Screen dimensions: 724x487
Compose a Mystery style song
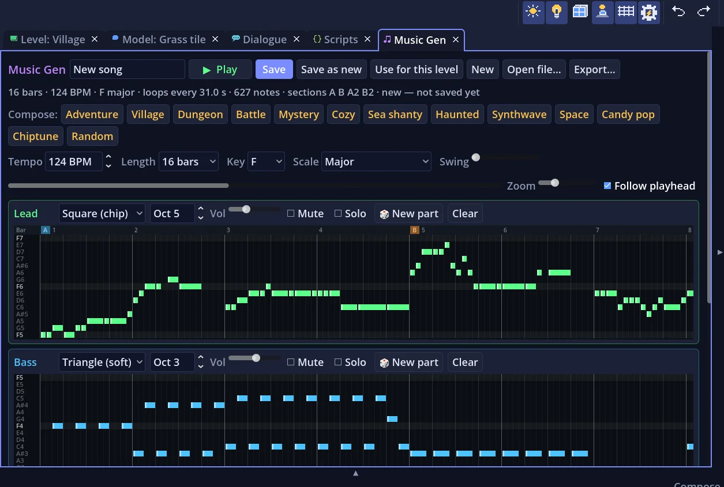coord(299,114)
